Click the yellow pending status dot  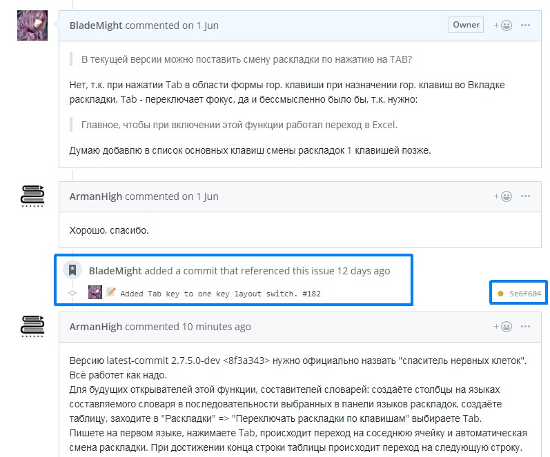point(500,294)
